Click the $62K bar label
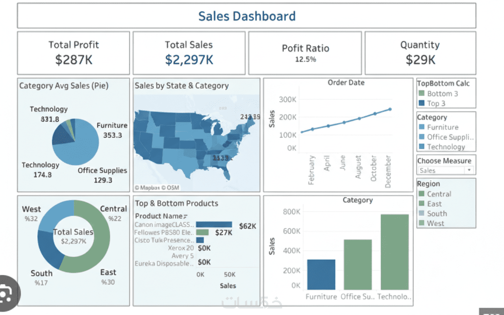Screen dimensions: 504x315 (x=247, y=226)
